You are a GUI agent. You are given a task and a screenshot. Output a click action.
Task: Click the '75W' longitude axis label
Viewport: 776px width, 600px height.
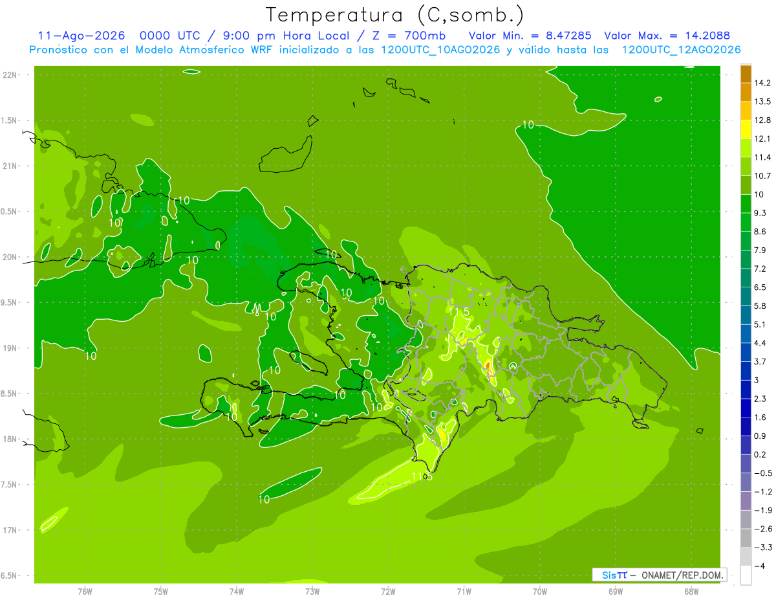(x=161, y=591)
